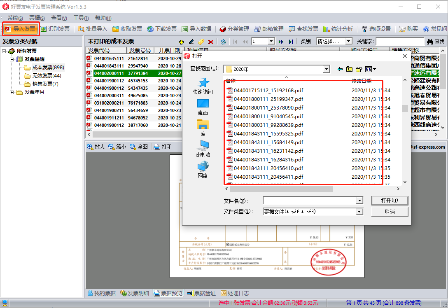
Task: Collapse the 发票提醒 tree node
Action: (x=12, y=59)
